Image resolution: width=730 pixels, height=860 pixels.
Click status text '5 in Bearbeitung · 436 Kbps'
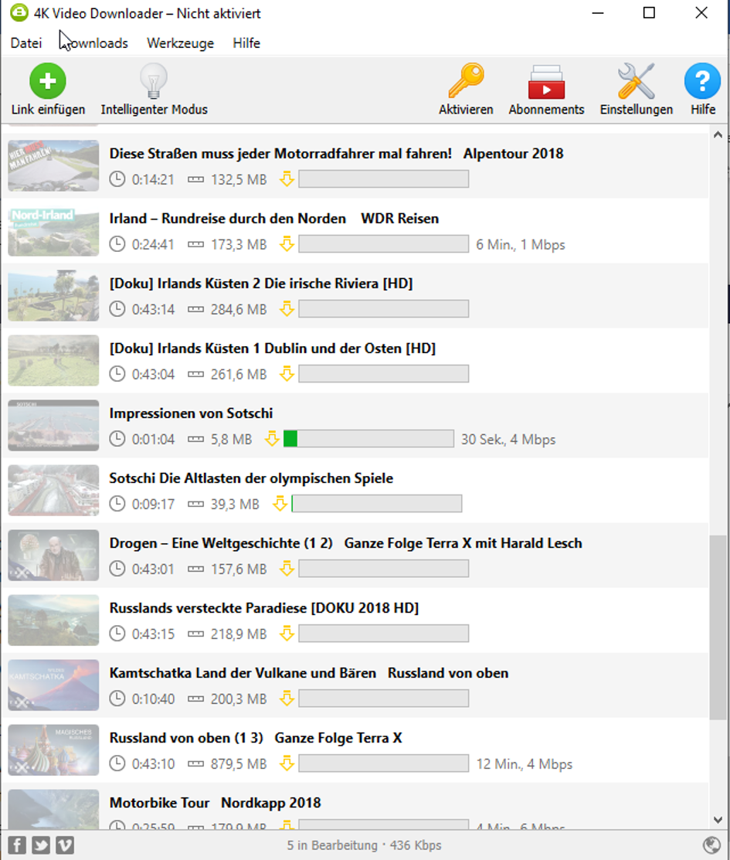click(364, 845)
